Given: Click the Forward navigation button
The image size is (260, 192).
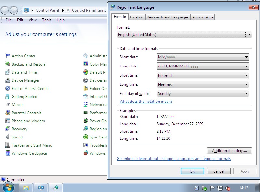Looking at the screenshot, I should coord(14,10).
